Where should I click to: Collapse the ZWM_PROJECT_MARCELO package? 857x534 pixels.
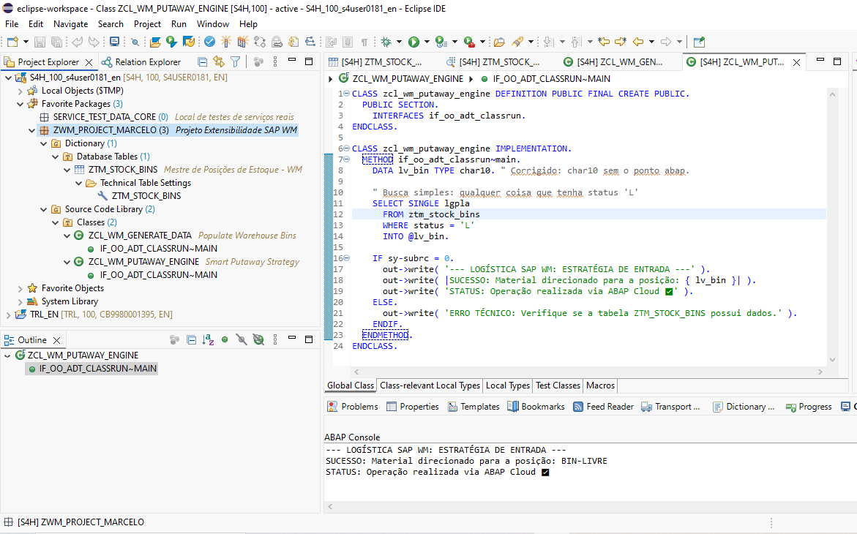[31, 130]
